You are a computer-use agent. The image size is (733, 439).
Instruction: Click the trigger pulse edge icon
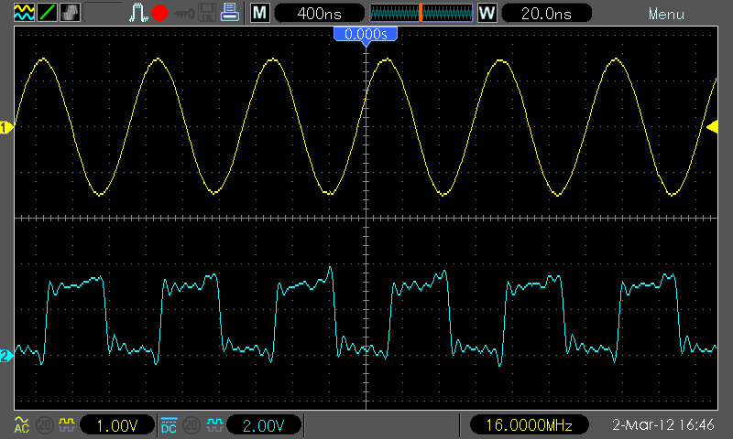(x=138, y=13)
